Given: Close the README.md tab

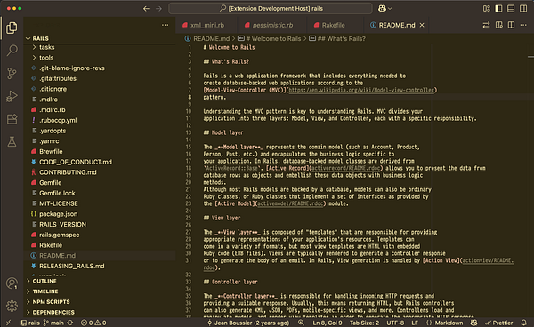Looking at the screenshot, I should point(422,25).
